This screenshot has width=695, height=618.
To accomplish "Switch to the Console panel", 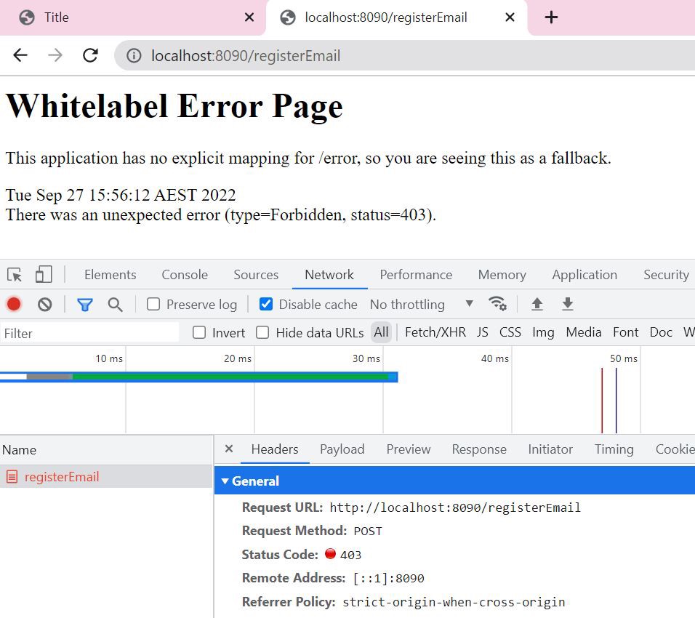I will coord(185,275).
